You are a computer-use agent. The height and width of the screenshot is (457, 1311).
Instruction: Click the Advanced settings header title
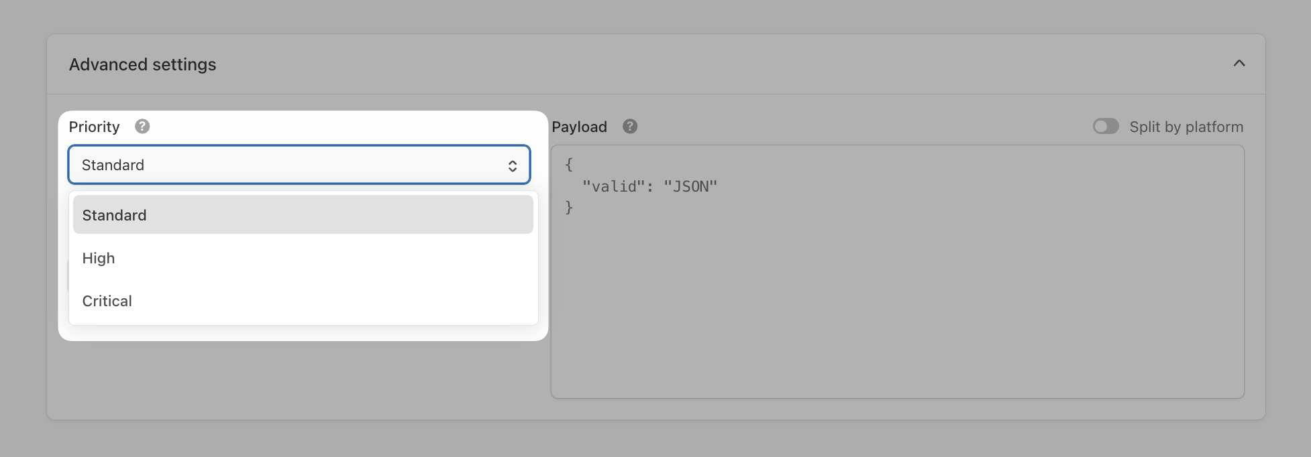click(x=142, y=64)
